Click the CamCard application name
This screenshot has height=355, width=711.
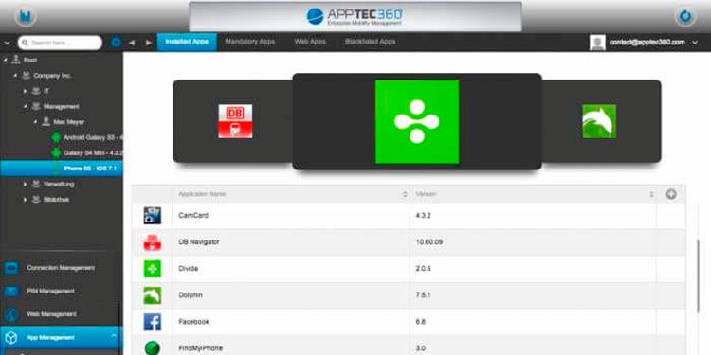193,216
